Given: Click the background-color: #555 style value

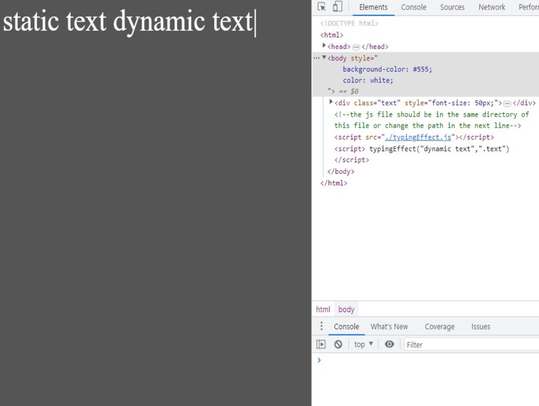Looking at the screenshot, I should tap(387, 69).
